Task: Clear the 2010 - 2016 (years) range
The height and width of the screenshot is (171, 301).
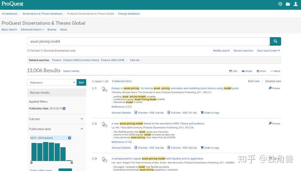Action: click(x=69, y=138)
